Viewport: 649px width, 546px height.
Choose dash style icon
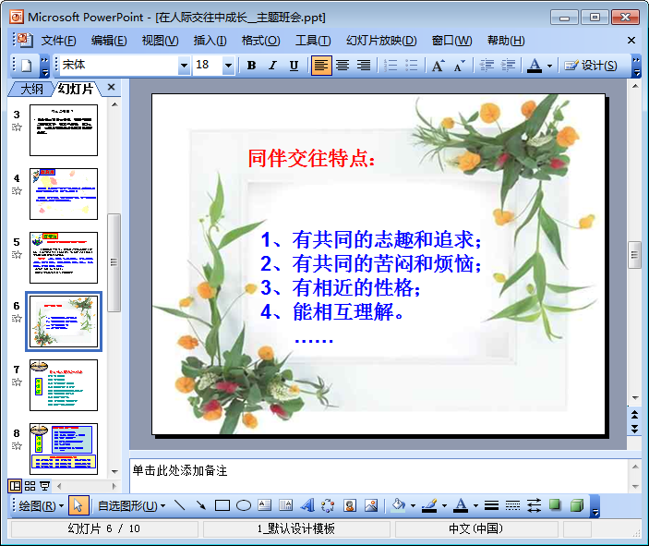512,506
